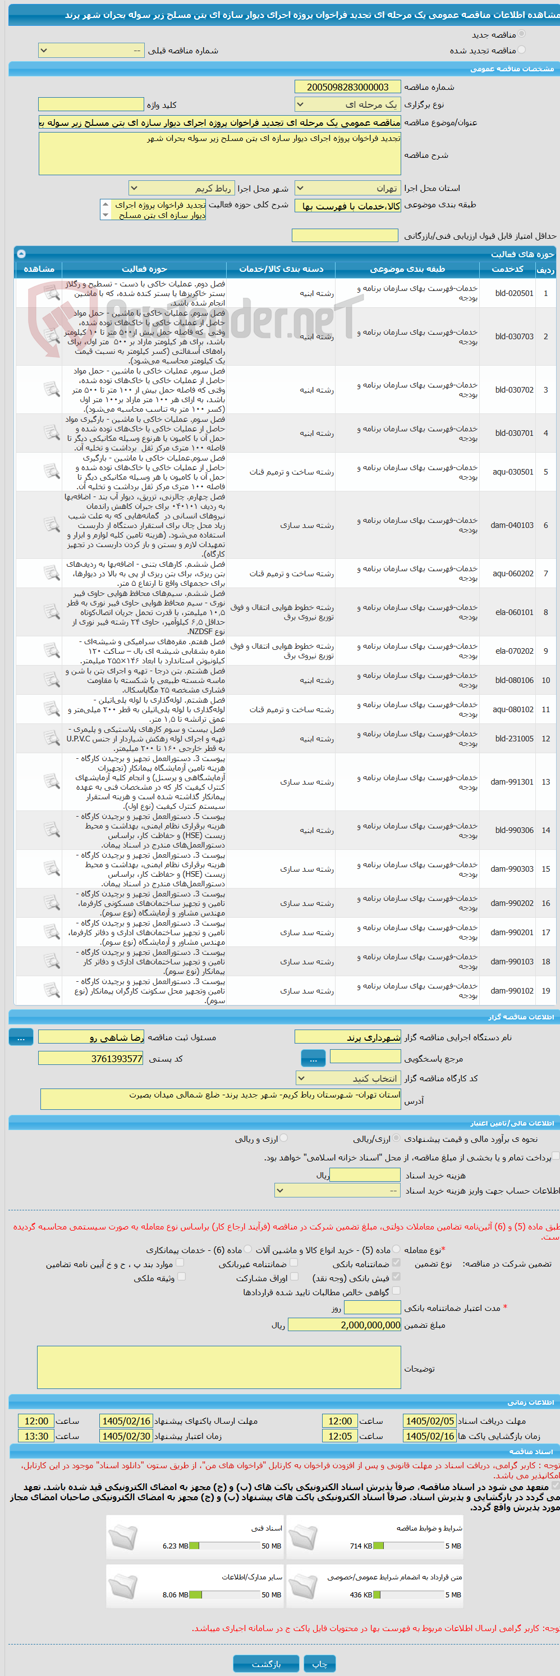Open view icon for row bld-990306
The width and height of the screenshot is (560, 1676).
pos(51,830)
